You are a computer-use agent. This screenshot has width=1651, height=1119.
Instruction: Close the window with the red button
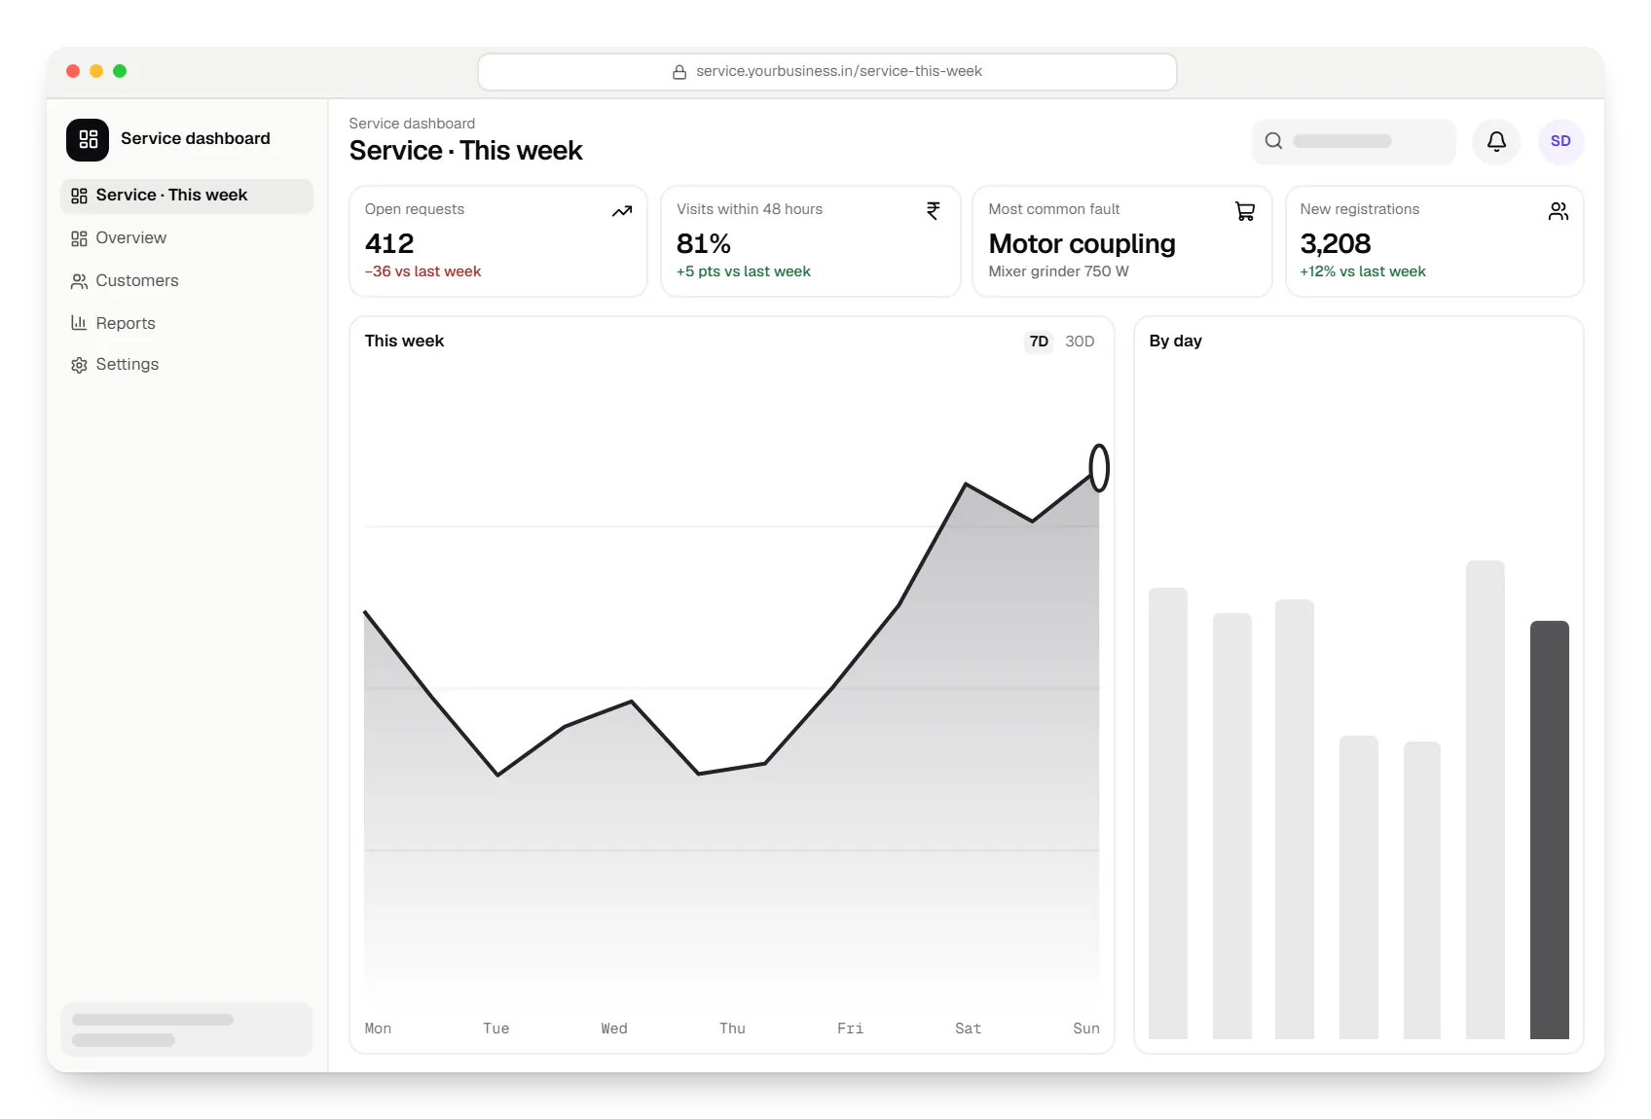pyautogui.click(x=73, y=71)
